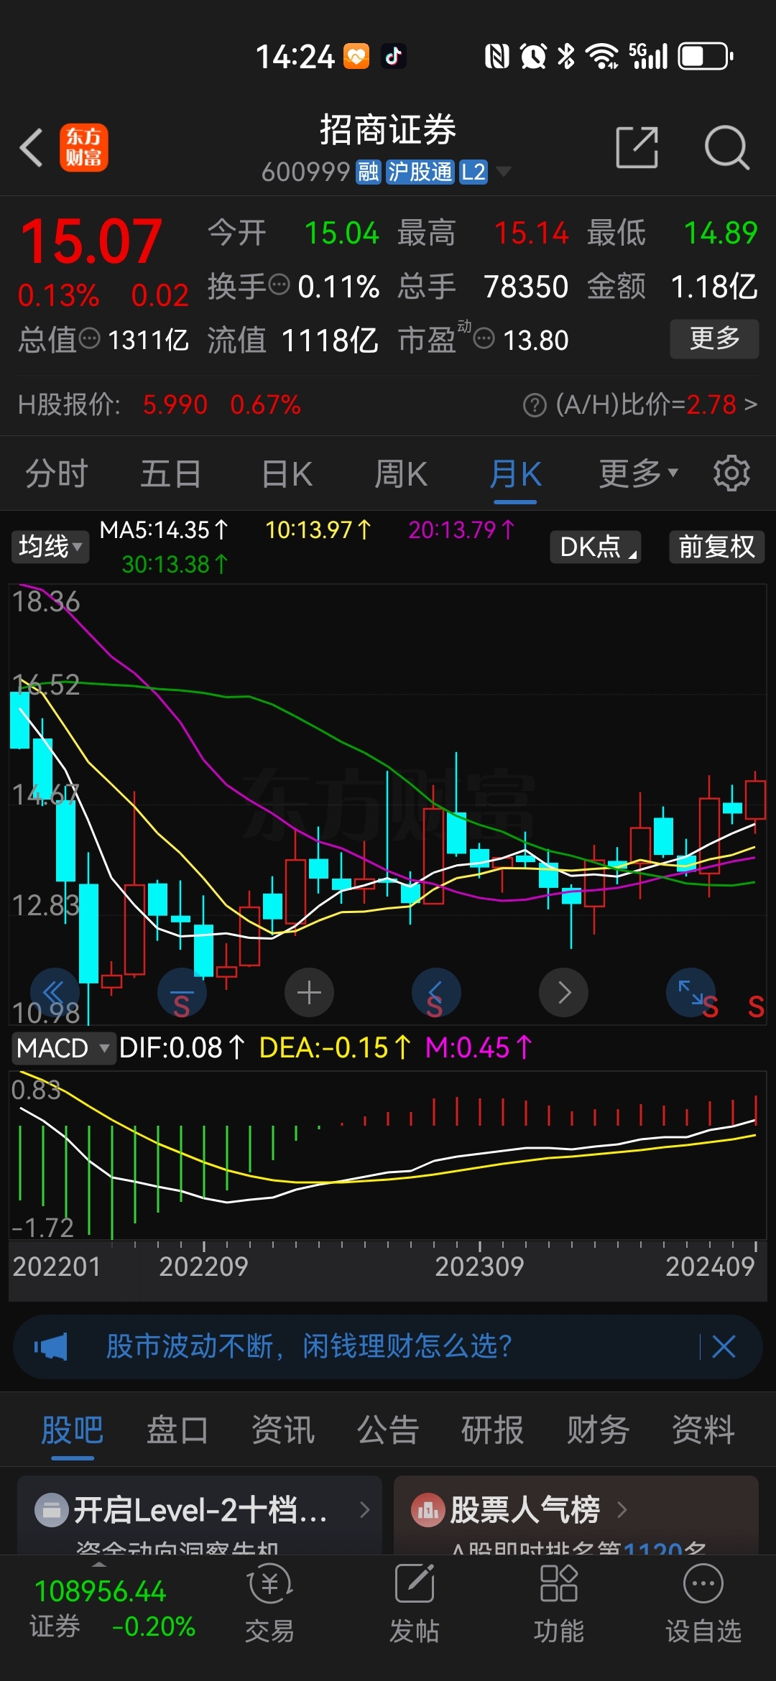This screenshot has height=1681, width=776.
Task: Zoom out chart with minus button
Action: click(182, 992)
